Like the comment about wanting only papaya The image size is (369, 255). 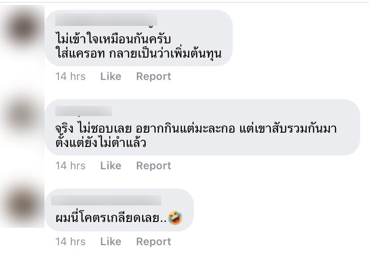click(x=111, y=166)
